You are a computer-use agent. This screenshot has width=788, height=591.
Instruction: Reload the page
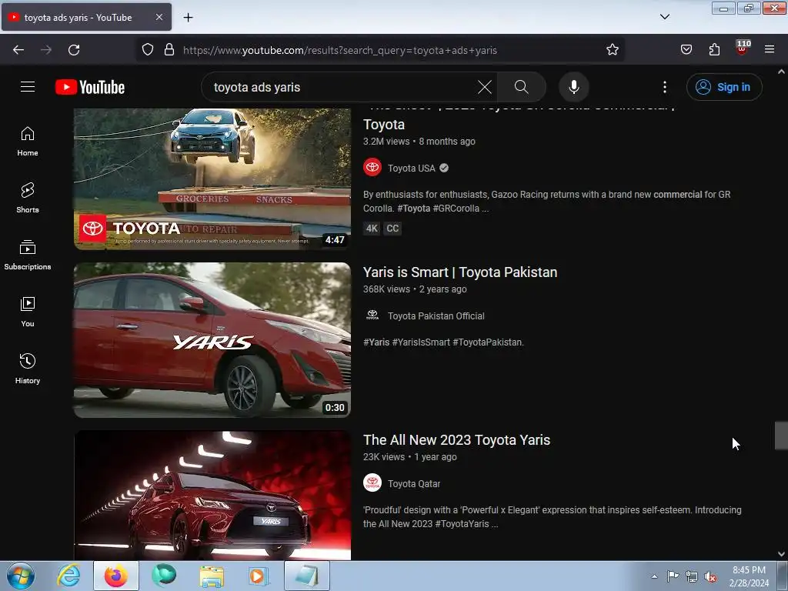pos(74,50)
